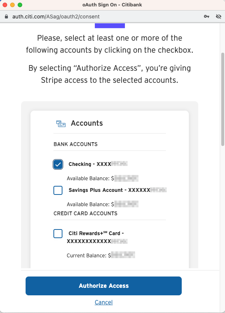Screen dimensions: 225x313
Task: Click the CREDIT CARD ACCOUNTS section heading
Action: coord(85,213)
